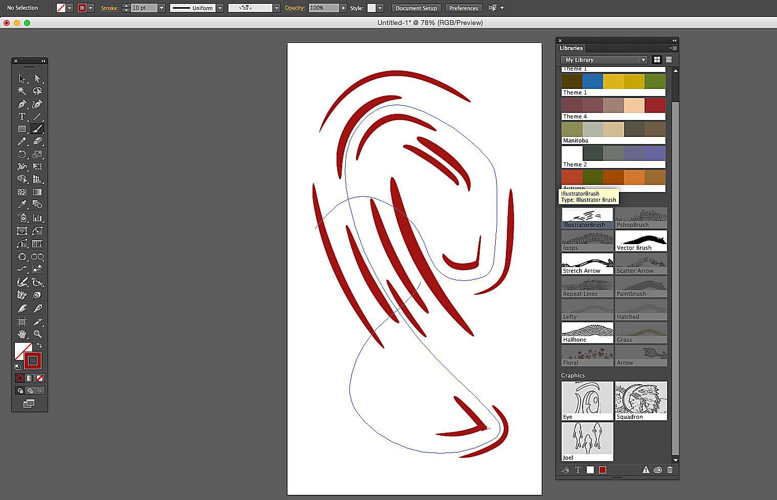Add text style with T icon
This screenshot has height=500, width=777.
tap(578, 470)
